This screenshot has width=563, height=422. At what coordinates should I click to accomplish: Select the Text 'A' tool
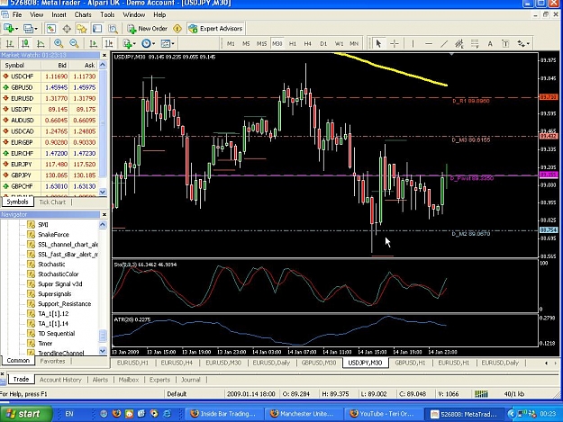coord(490,44)
